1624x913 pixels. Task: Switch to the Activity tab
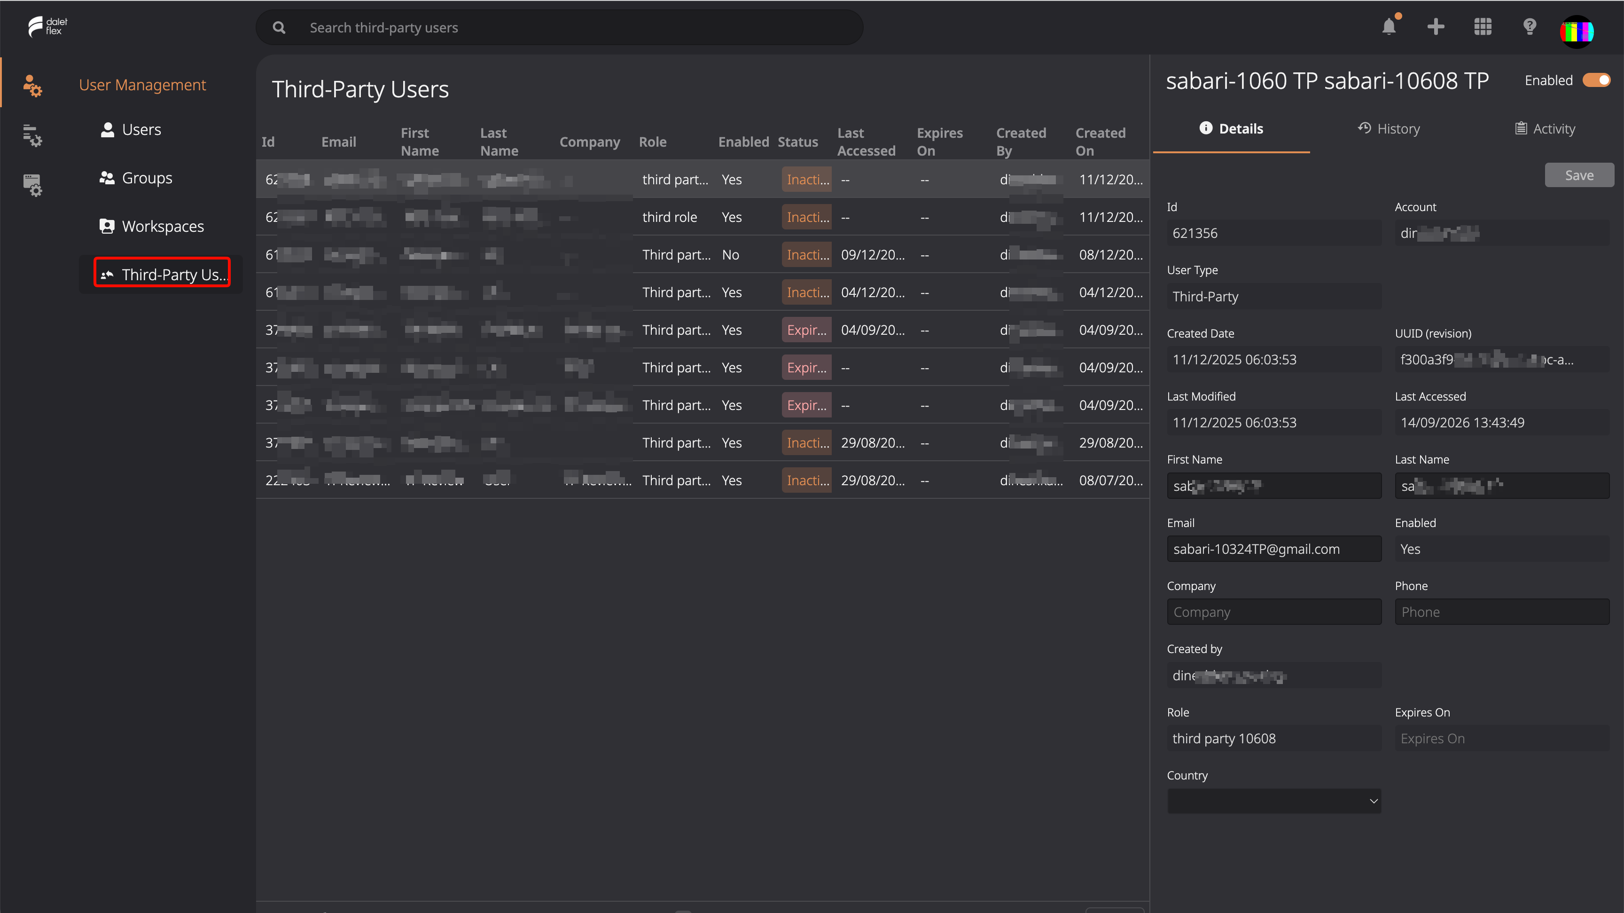point(1545,129)
